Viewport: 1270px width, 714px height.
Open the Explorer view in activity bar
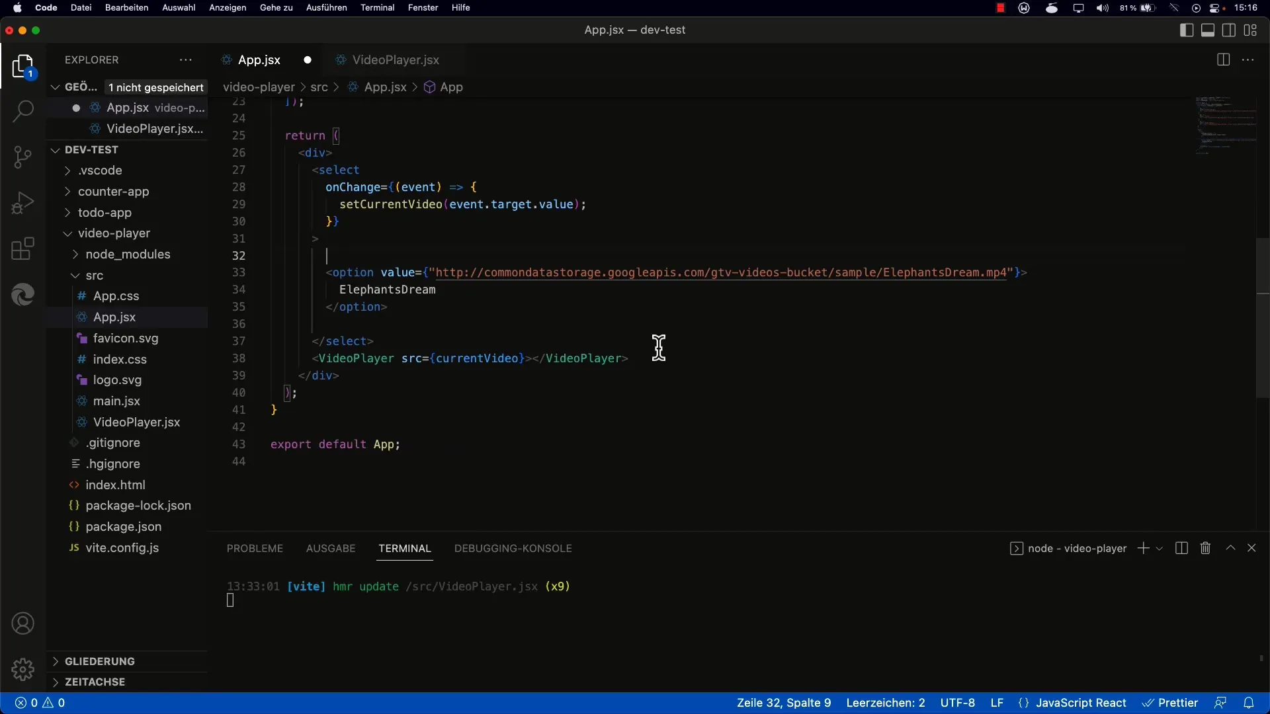[x=23, y=66]
